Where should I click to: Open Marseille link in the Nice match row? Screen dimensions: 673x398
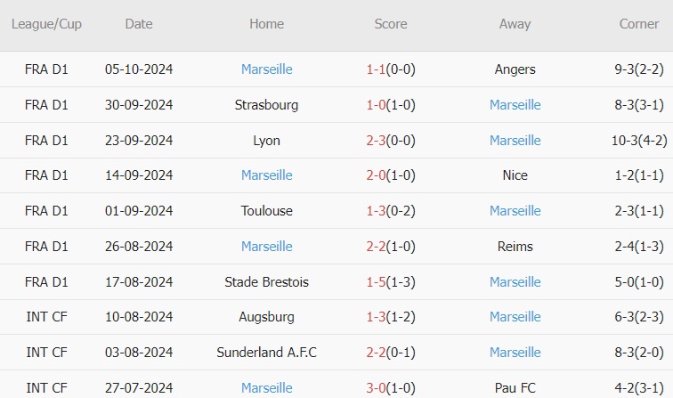click(266, 175)
